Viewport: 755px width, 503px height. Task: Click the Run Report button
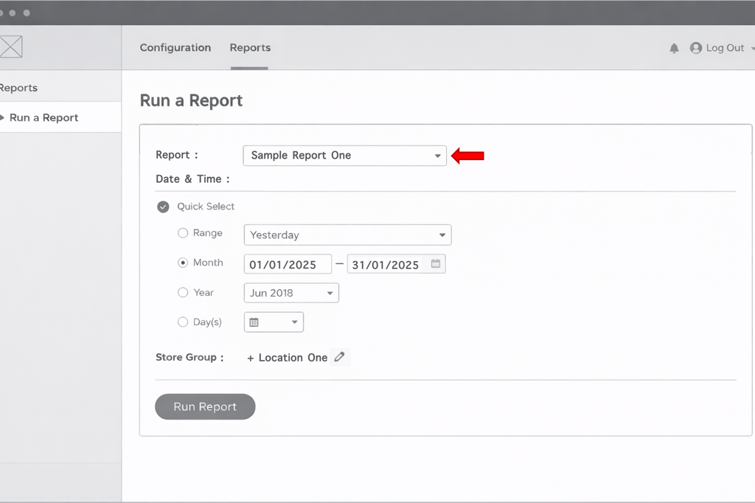(205, 406)
